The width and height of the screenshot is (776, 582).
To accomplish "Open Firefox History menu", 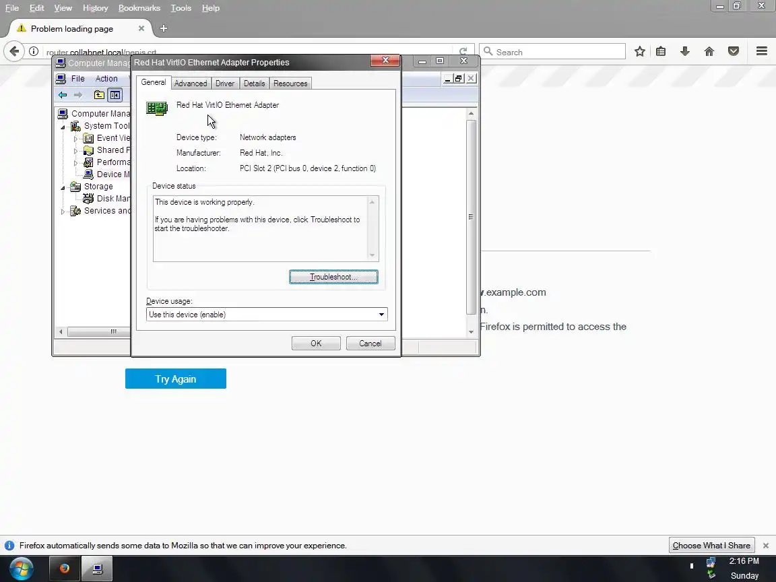I will tap(96, 8).
